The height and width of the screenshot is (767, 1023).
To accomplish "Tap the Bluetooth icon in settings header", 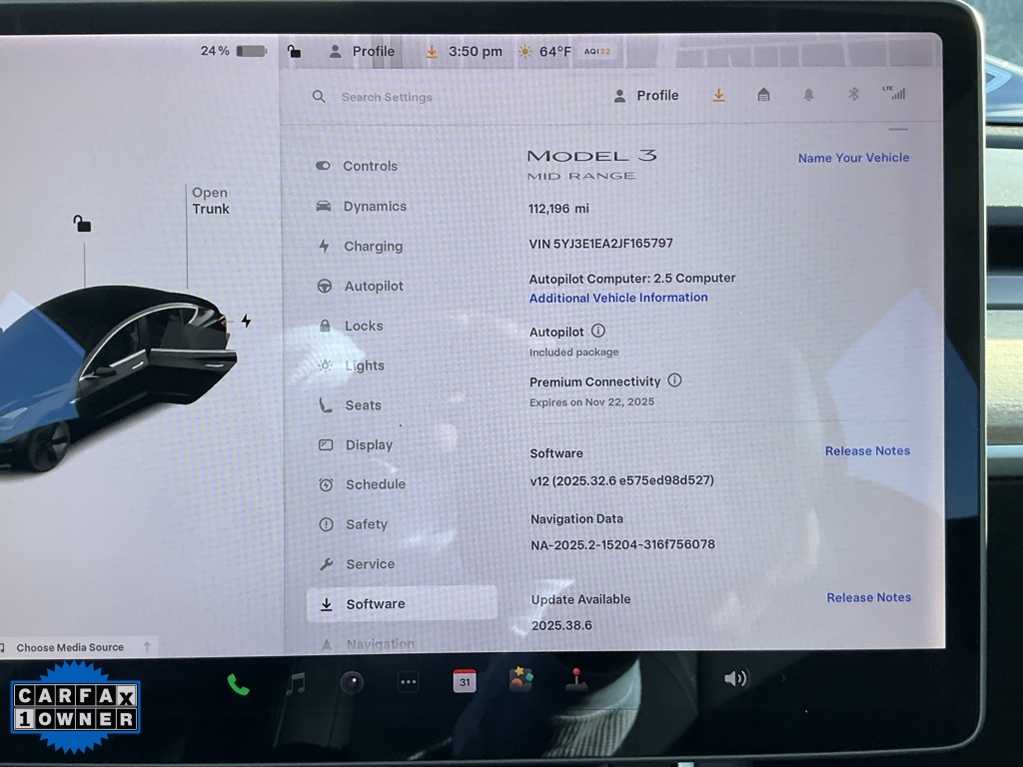I will point(853,94).
